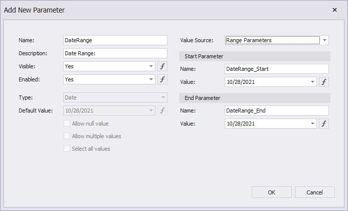348x211 pixels.
Task: Click expression button beside Default Value
Action: coord(162,111)
